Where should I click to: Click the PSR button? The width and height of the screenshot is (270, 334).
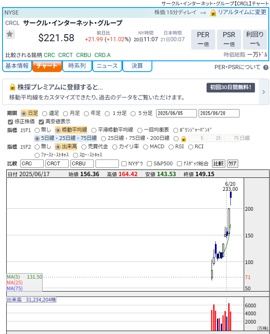click(229, 40)
